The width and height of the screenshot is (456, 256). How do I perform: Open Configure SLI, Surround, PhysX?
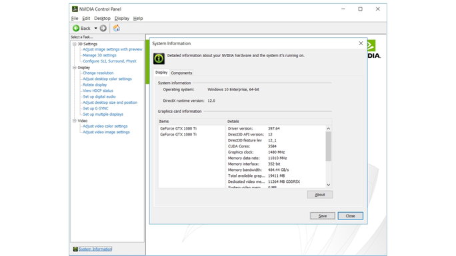[x=109, y=61]
